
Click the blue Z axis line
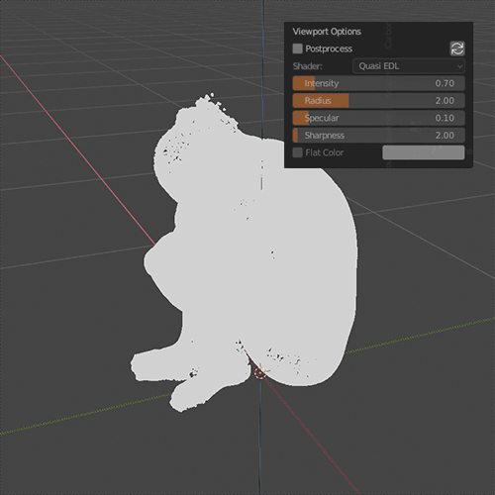pyautogui.click(x=263, y=66)
